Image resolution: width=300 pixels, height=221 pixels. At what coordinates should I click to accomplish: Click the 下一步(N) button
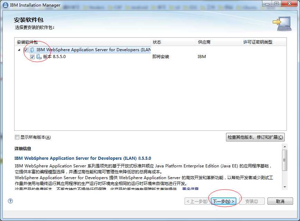coord(224,201)
